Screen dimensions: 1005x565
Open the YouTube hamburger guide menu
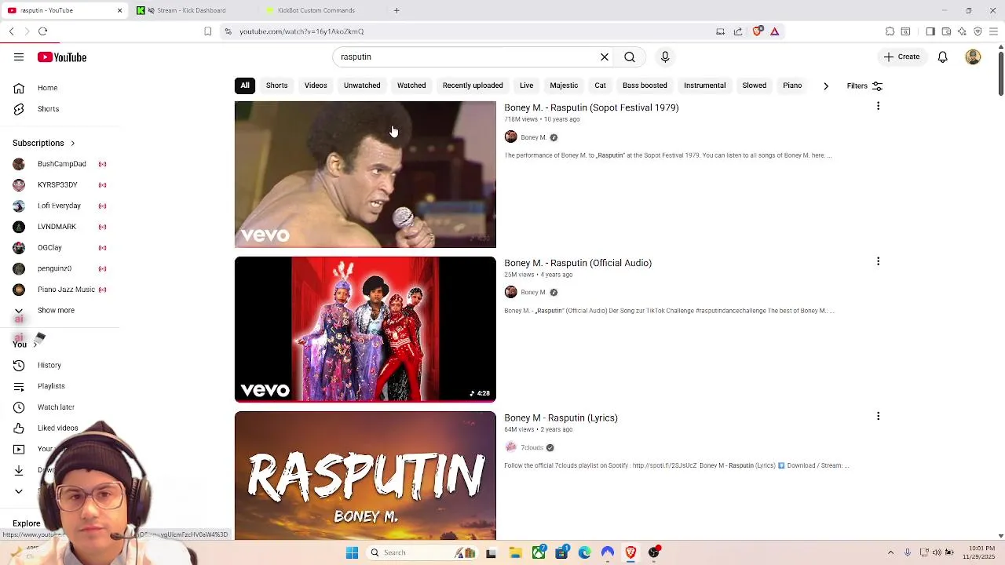tap(19, 57)
